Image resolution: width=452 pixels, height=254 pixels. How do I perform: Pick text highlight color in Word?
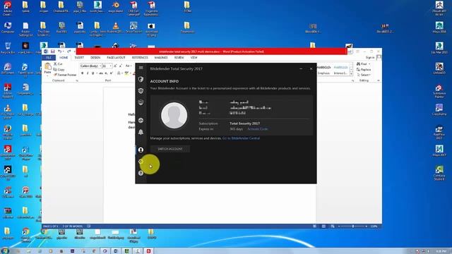click(x=126, y=73)
